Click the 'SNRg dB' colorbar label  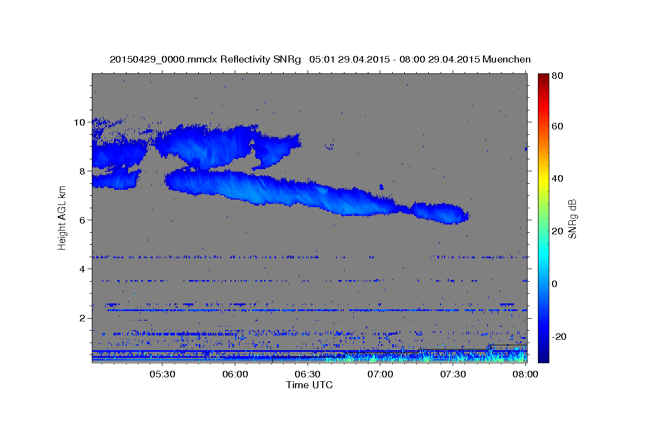point(572,219)
